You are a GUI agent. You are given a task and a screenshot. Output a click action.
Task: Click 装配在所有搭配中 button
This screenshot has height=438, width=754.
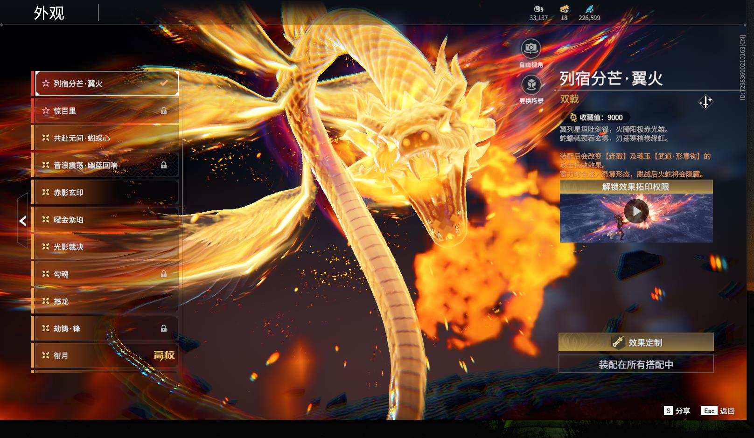coord(636,364)
